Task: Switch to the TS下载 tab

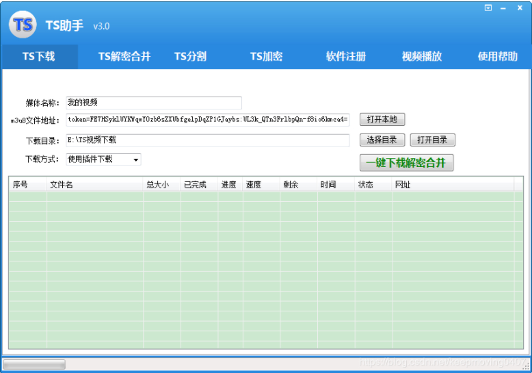Action: click(x=39, y=57)
